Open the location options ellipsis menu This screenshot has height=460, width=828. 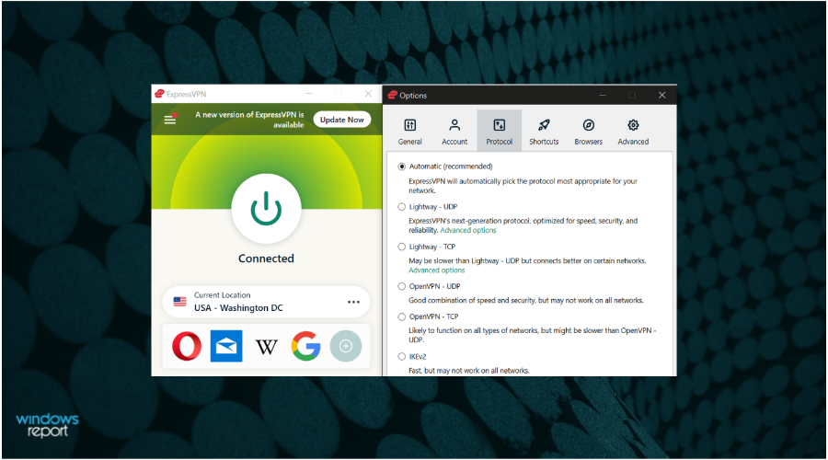(x=353, y=302)
